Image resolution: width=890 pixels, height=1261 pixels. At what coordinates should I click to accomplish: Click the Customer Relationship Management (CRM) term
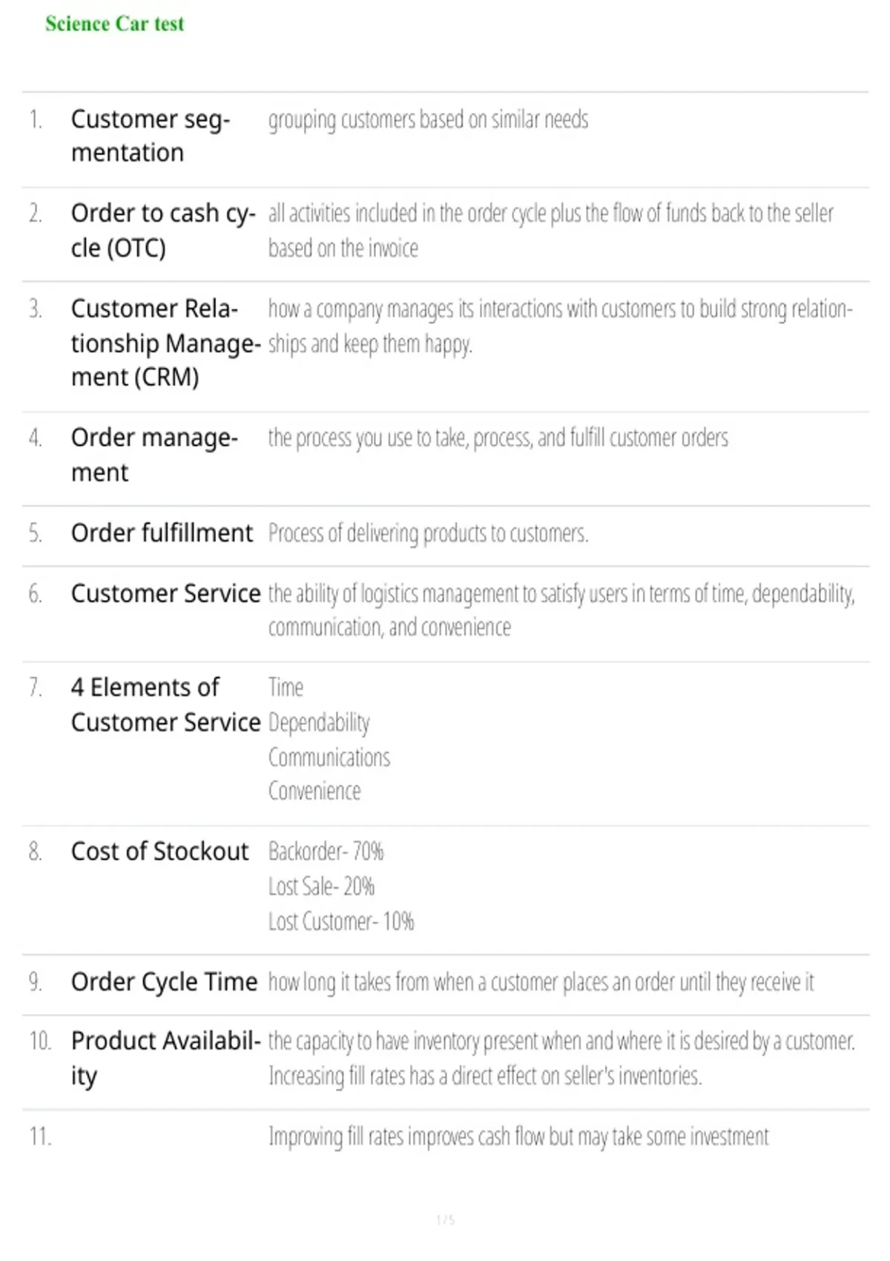(166, 343)
